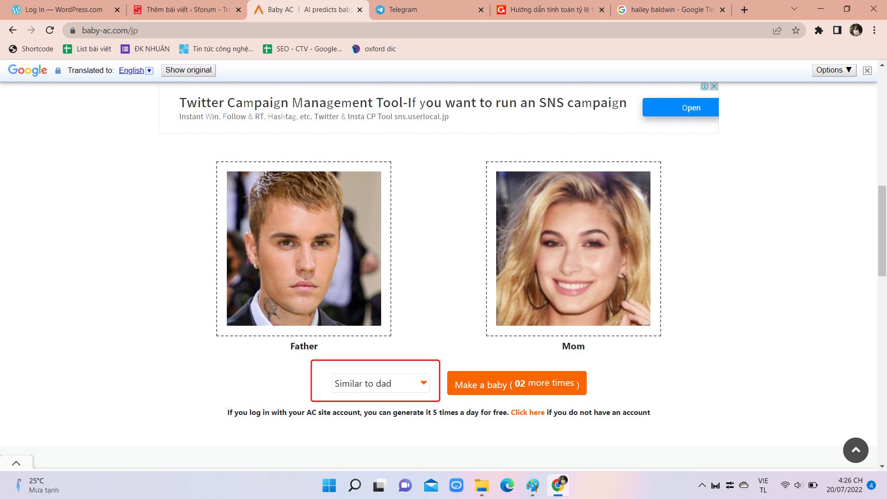This screenshot has height=499, width=887.
Task: Open the Tin tức công nghệ bookmark
Action: click(216, 49)
